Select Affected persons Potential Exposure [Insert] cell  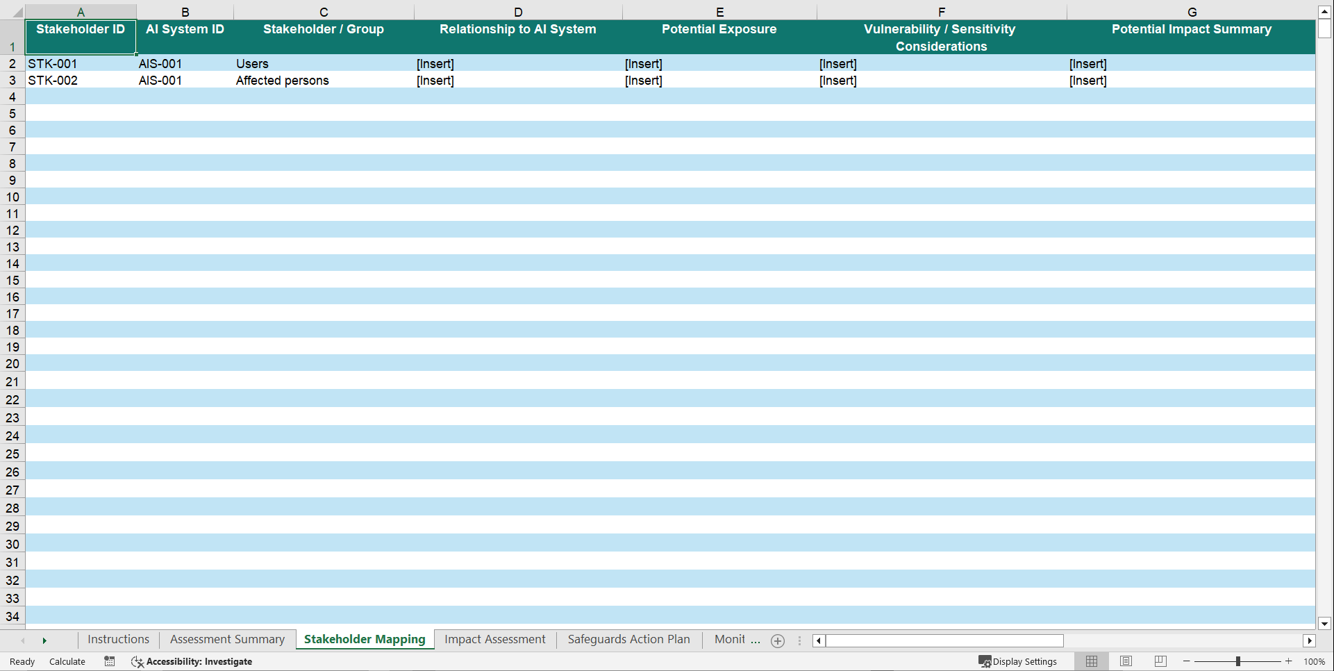point(719,80)
